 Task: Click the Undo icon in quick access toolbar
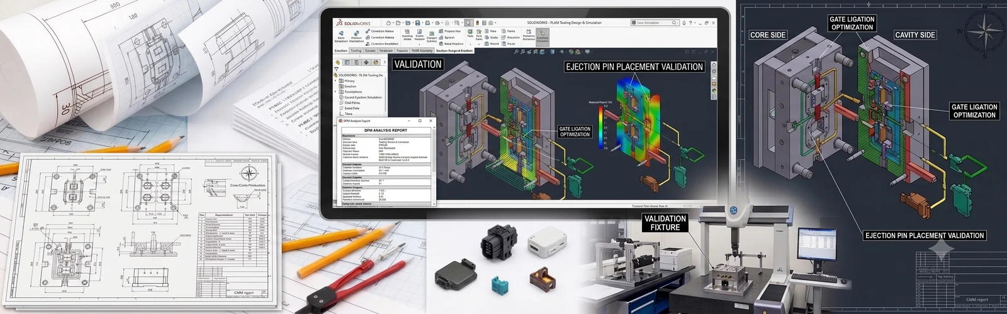pos(437,23)
